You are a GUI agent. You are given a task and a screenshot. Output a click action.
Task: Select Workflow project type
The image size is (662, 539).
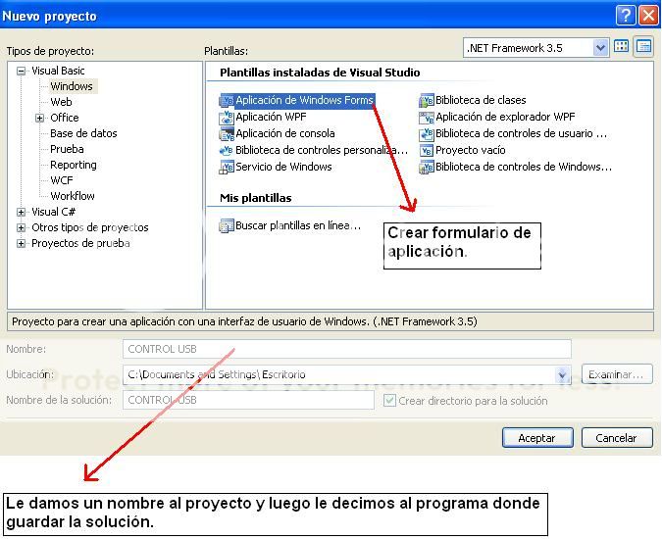tap(73, 196)
